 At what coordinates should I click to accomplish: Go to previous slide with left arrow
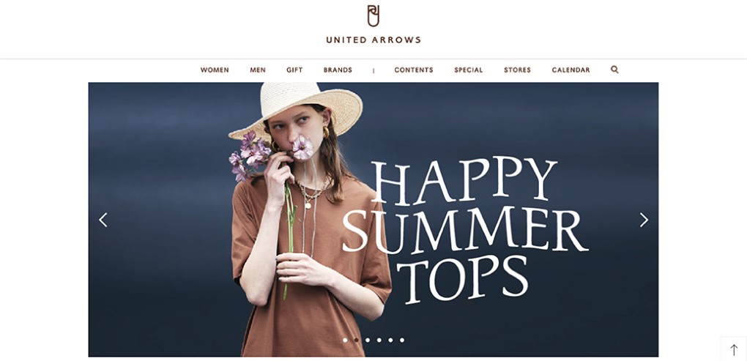click(103, 220)
